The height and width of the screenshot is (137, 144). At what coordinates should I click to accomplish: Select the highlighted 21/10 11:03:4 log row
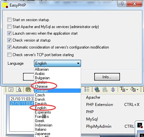click(x=22, y=103)
